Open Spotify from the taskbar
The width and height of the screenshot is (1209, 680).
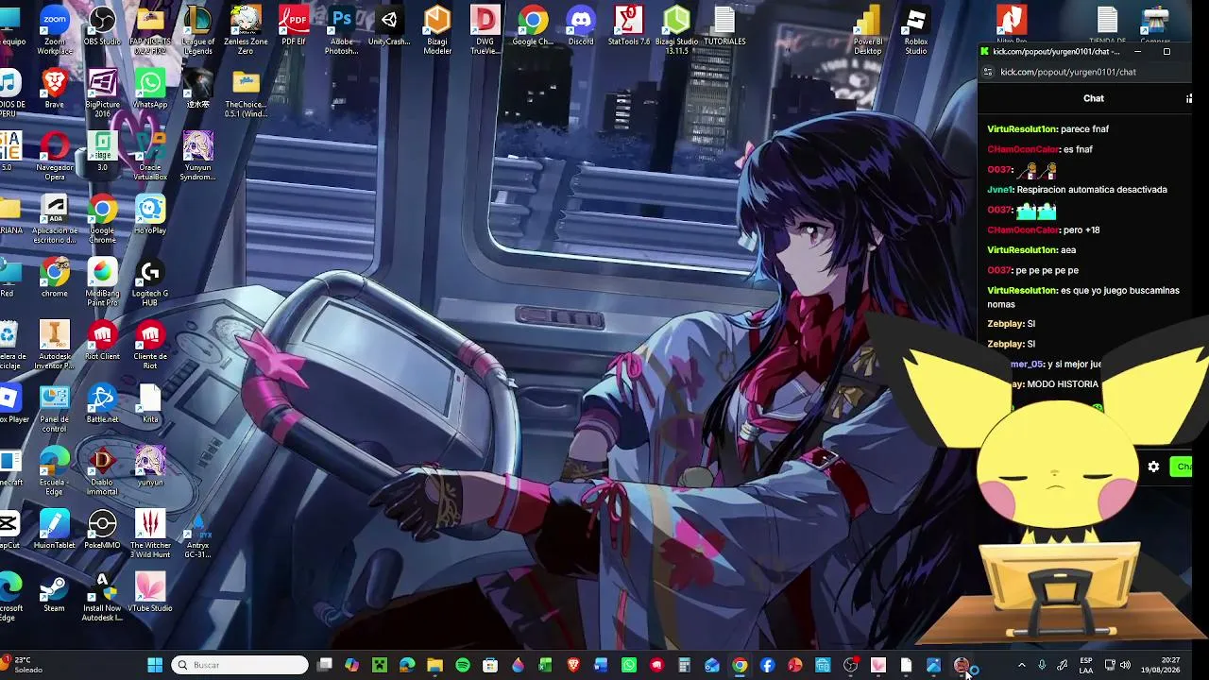pyautogui.click(x=463, y=666)
